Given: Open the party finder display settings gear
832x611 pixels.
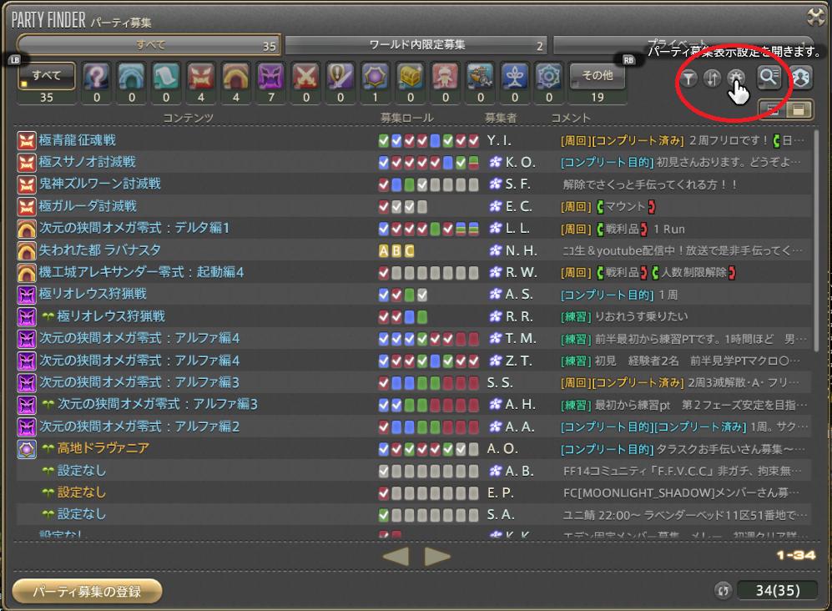Looking at the screenshot, I should click(x=735, y=77).
